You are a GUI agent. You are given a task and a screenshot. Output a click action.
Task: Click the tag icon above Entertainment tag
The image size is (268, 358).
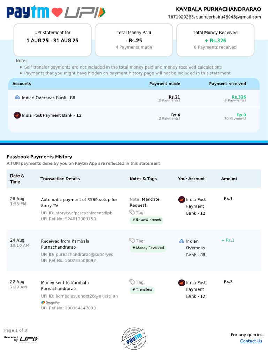132,212
